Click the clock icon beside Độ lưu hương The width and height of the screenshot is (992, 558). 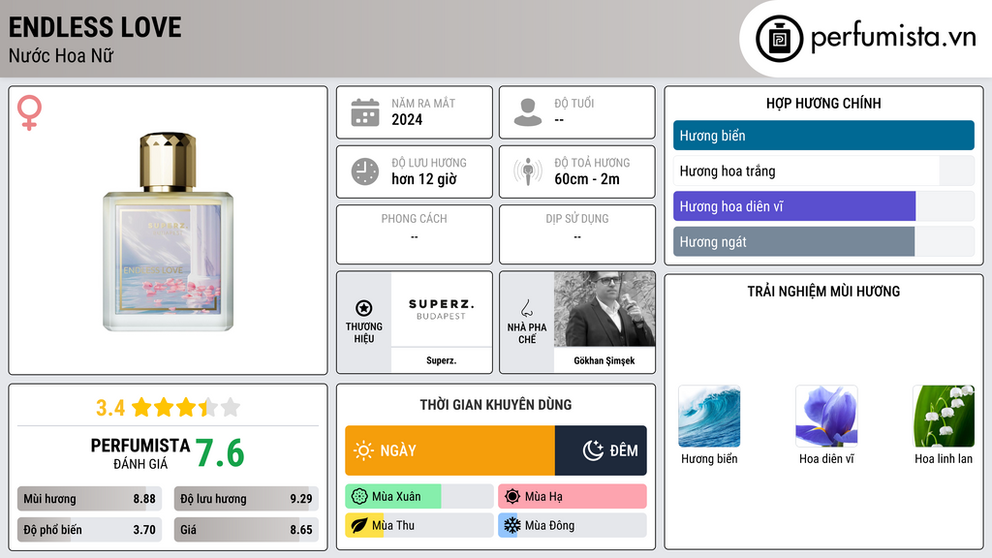[x=365, y=171]
